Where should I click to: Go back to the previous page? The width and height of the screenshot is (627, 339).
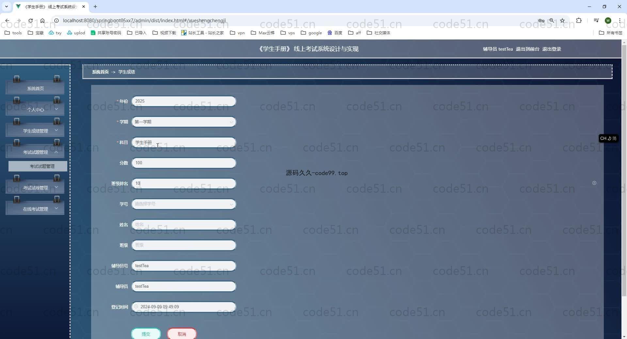pos(7,21)
